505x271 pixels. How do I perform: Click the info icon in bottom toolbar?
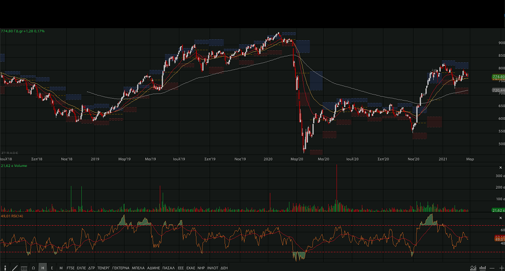[5, 267]
